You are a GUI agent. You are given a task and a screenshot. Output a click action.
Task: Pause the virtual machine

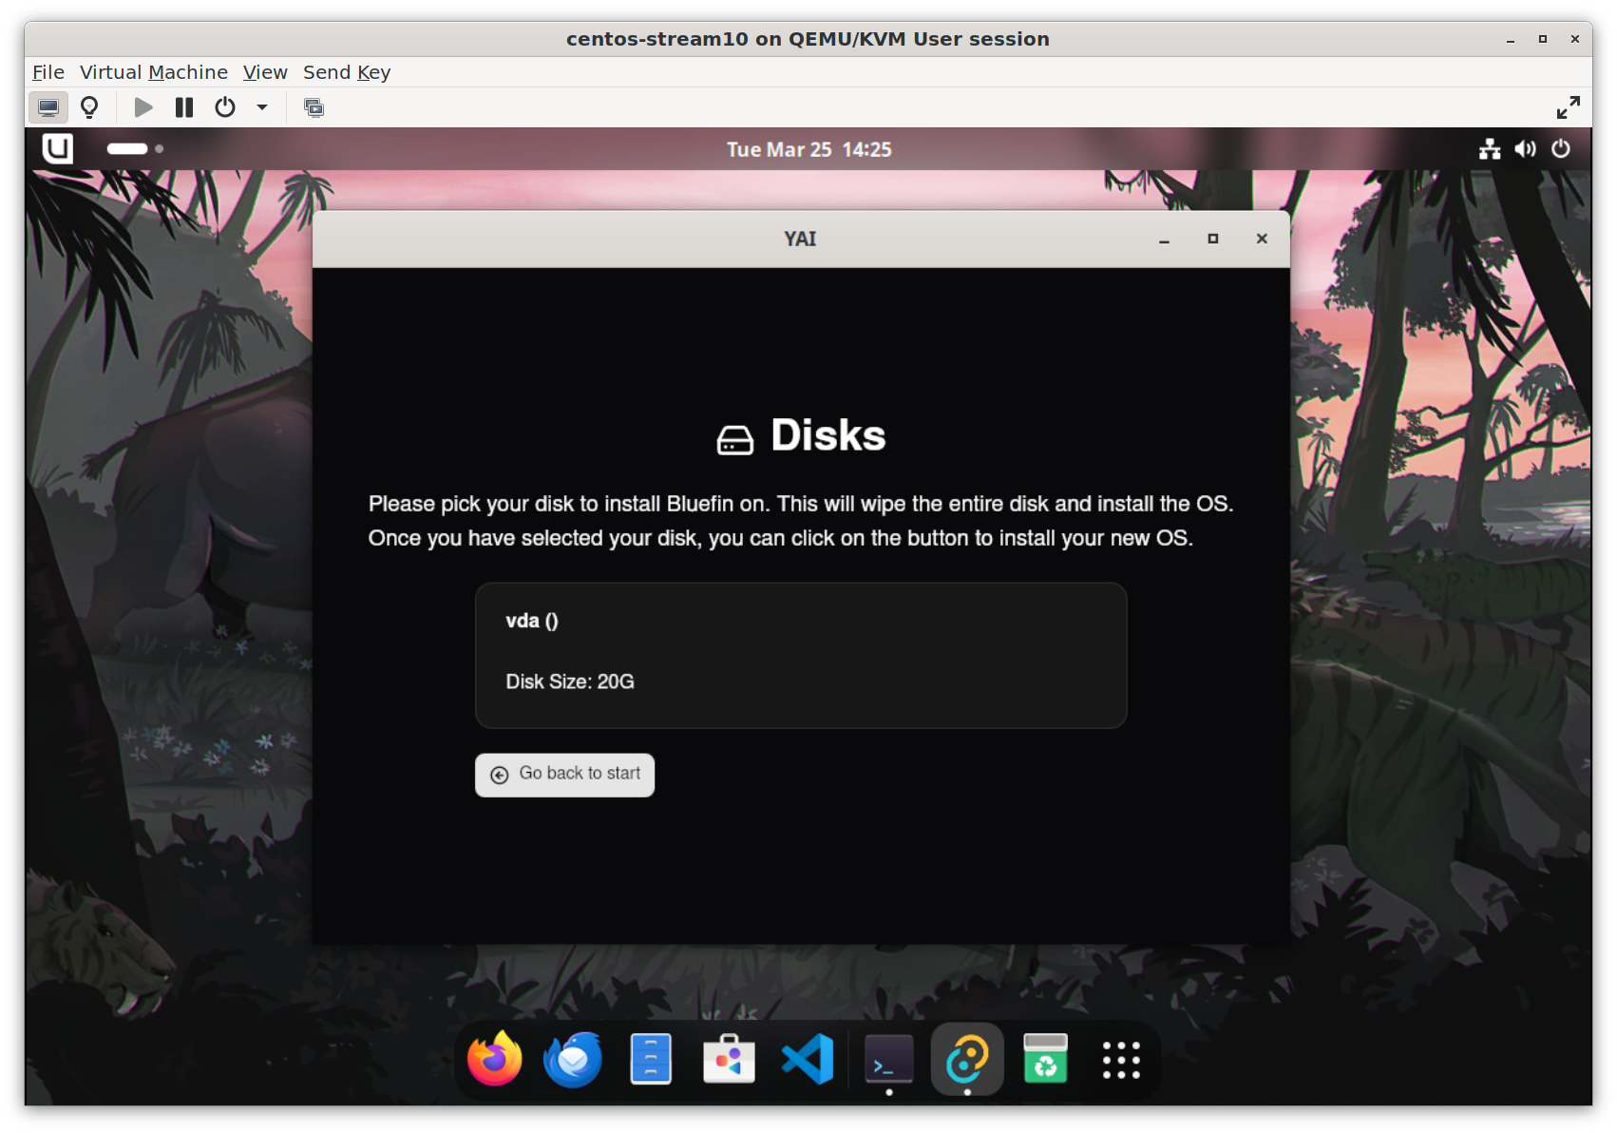(184, 107)
